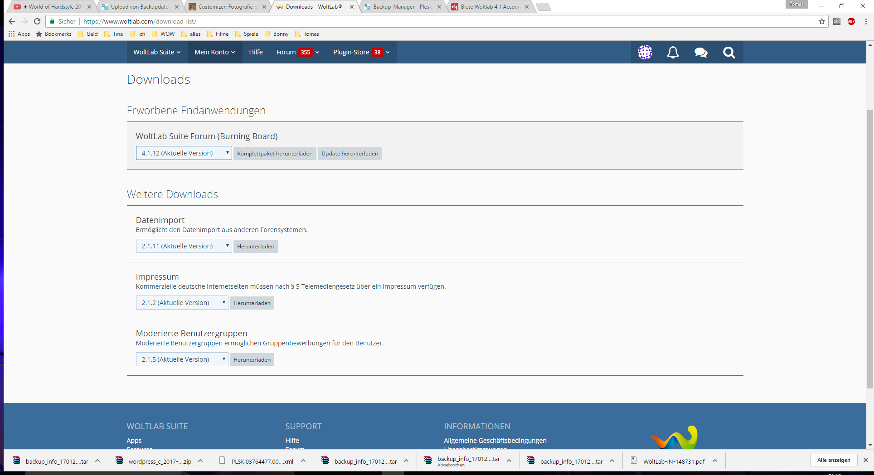The width and height of the screenshot is (874, 475).
Task: Open the Impressum version dropdown 2.1.2
Action: [182, 303]
